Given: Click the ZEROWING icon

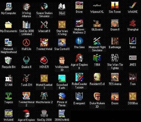Looking at the screenshot, I should point(62,113).
